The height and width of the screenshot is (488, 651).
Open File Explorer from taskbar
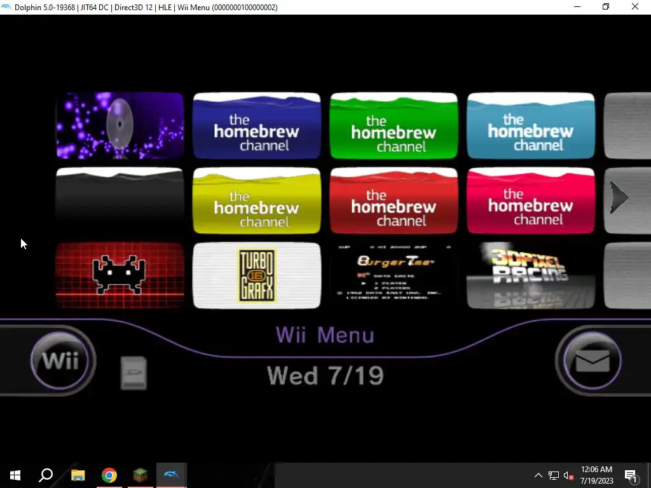[78, 475]
